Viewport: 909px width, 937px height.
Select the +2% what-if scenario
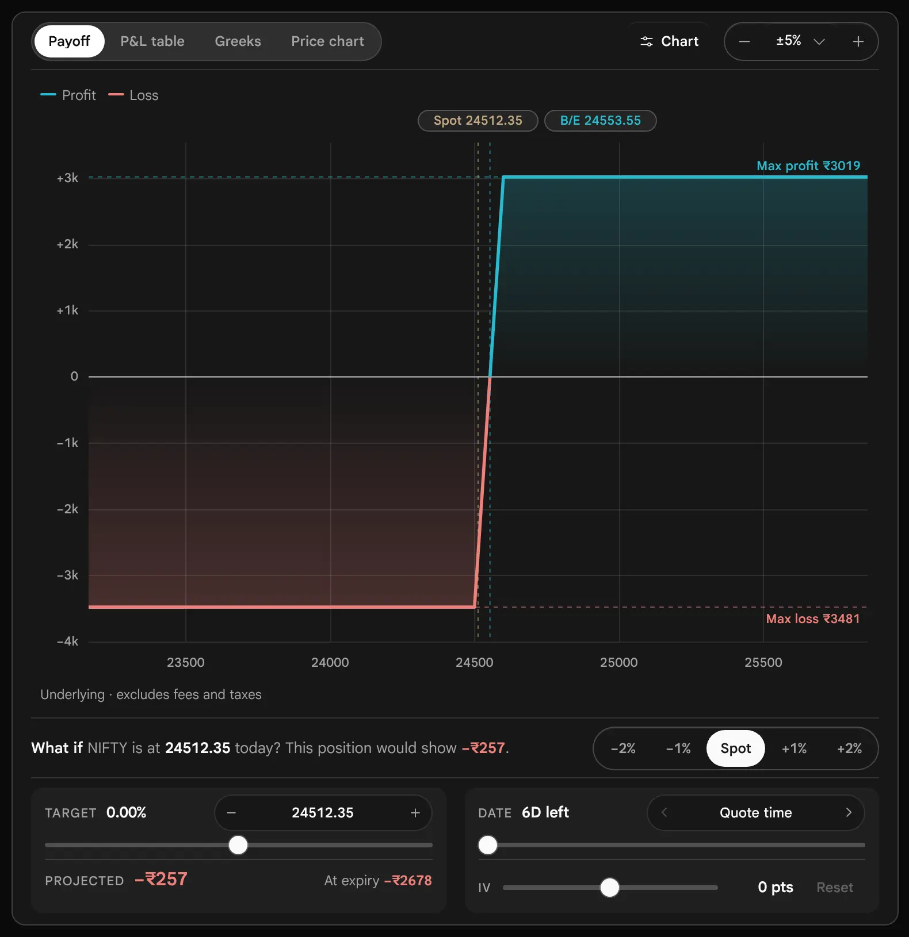849,748
